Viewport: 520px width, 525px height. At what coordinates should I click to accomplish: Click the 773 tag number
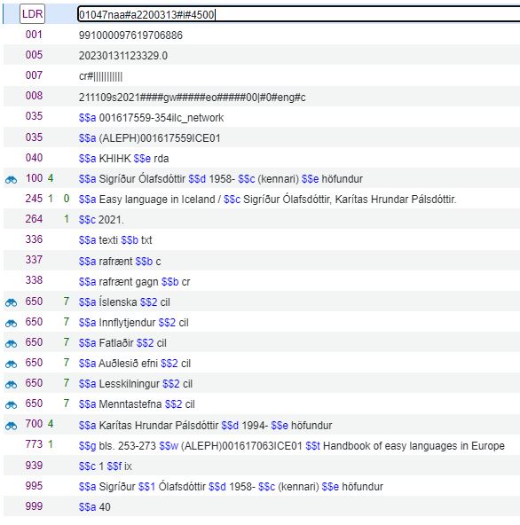[x=34, y=444]
